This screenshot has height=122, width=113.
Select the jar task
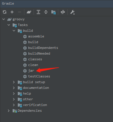(31, 71)
